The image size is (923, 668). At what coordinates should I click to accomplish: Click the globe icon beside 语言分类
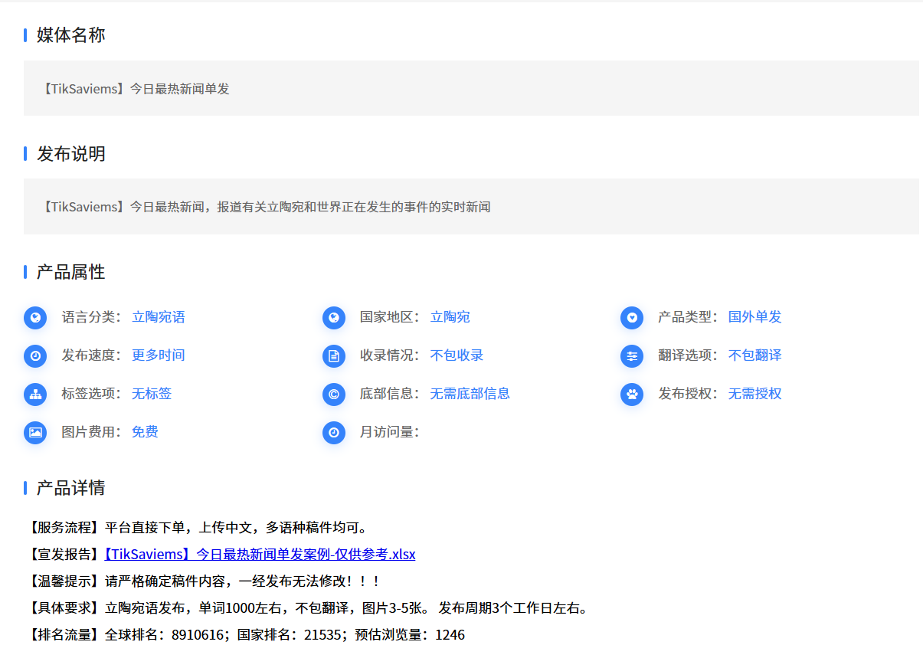point(35,317)
